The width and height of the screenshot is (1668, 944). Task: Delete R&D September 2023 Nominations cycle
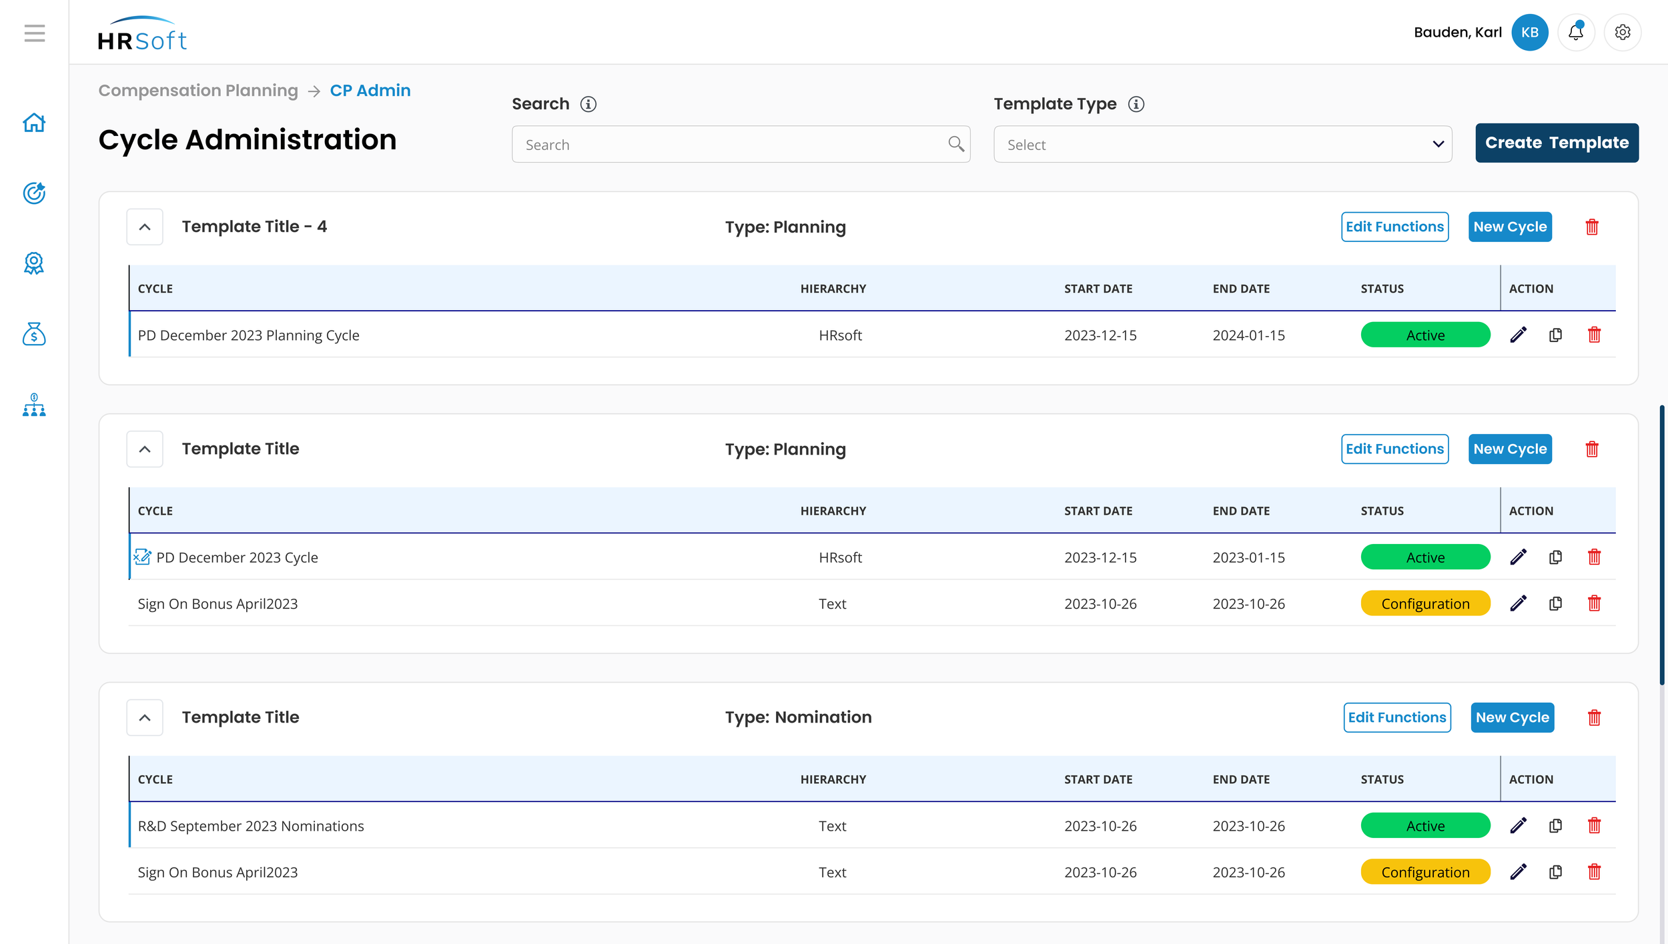(x=1594, y=826)
